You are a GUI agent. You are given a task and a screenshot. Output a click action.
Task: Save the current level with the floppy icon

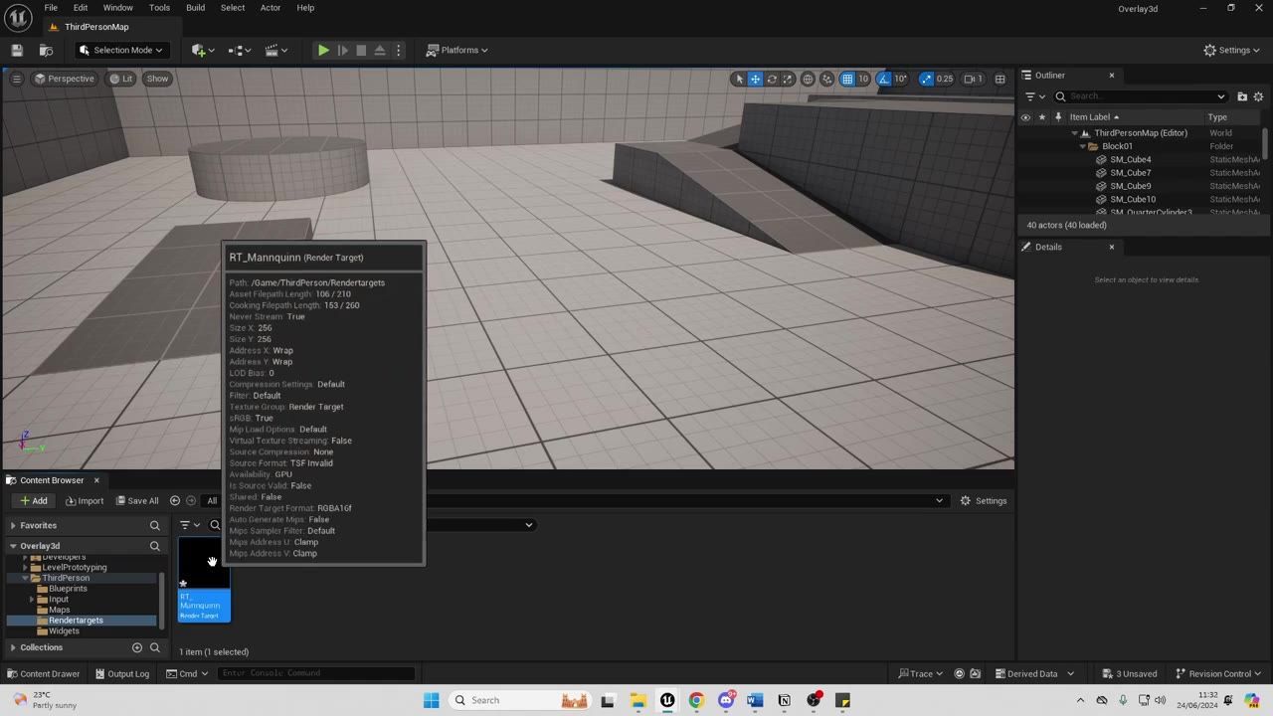coord(17,50)
